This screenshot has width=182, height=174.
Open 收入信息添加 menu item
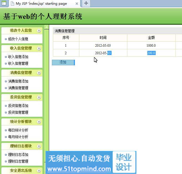[x=18, y=57]
